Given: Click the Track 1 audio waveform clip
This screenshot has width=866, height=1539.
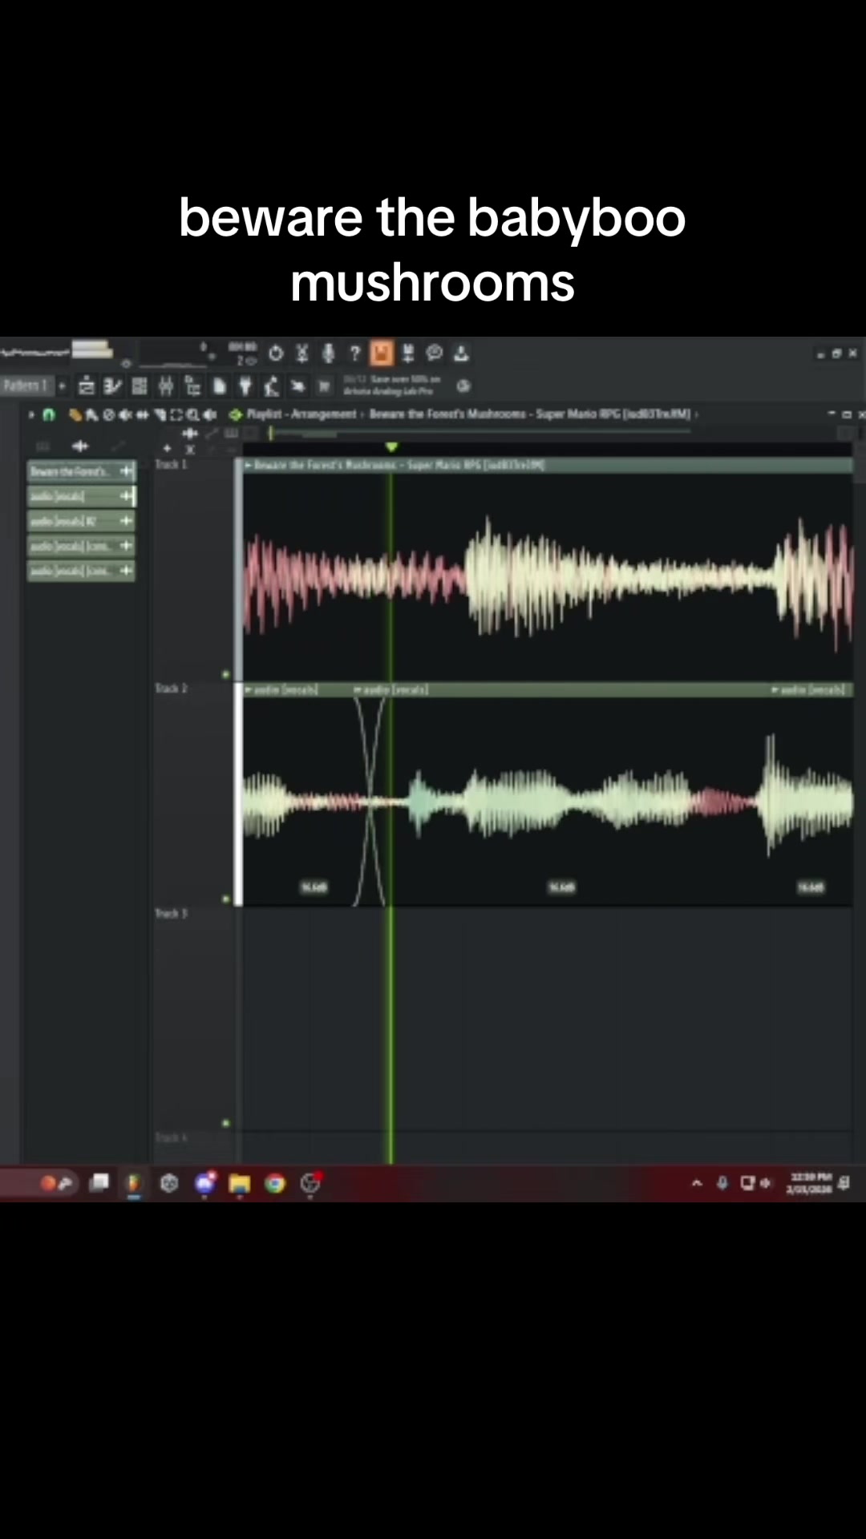Looking at the screenshot, I should point(548,577).
